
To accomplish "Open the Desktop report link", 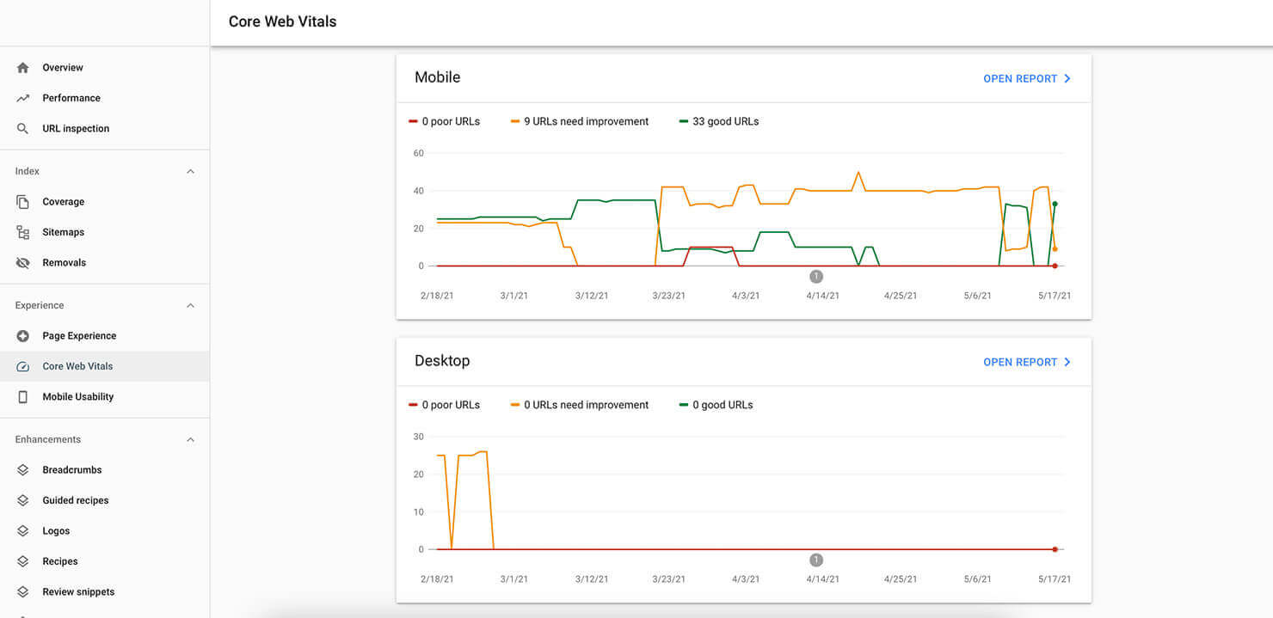I will 1027,362.
